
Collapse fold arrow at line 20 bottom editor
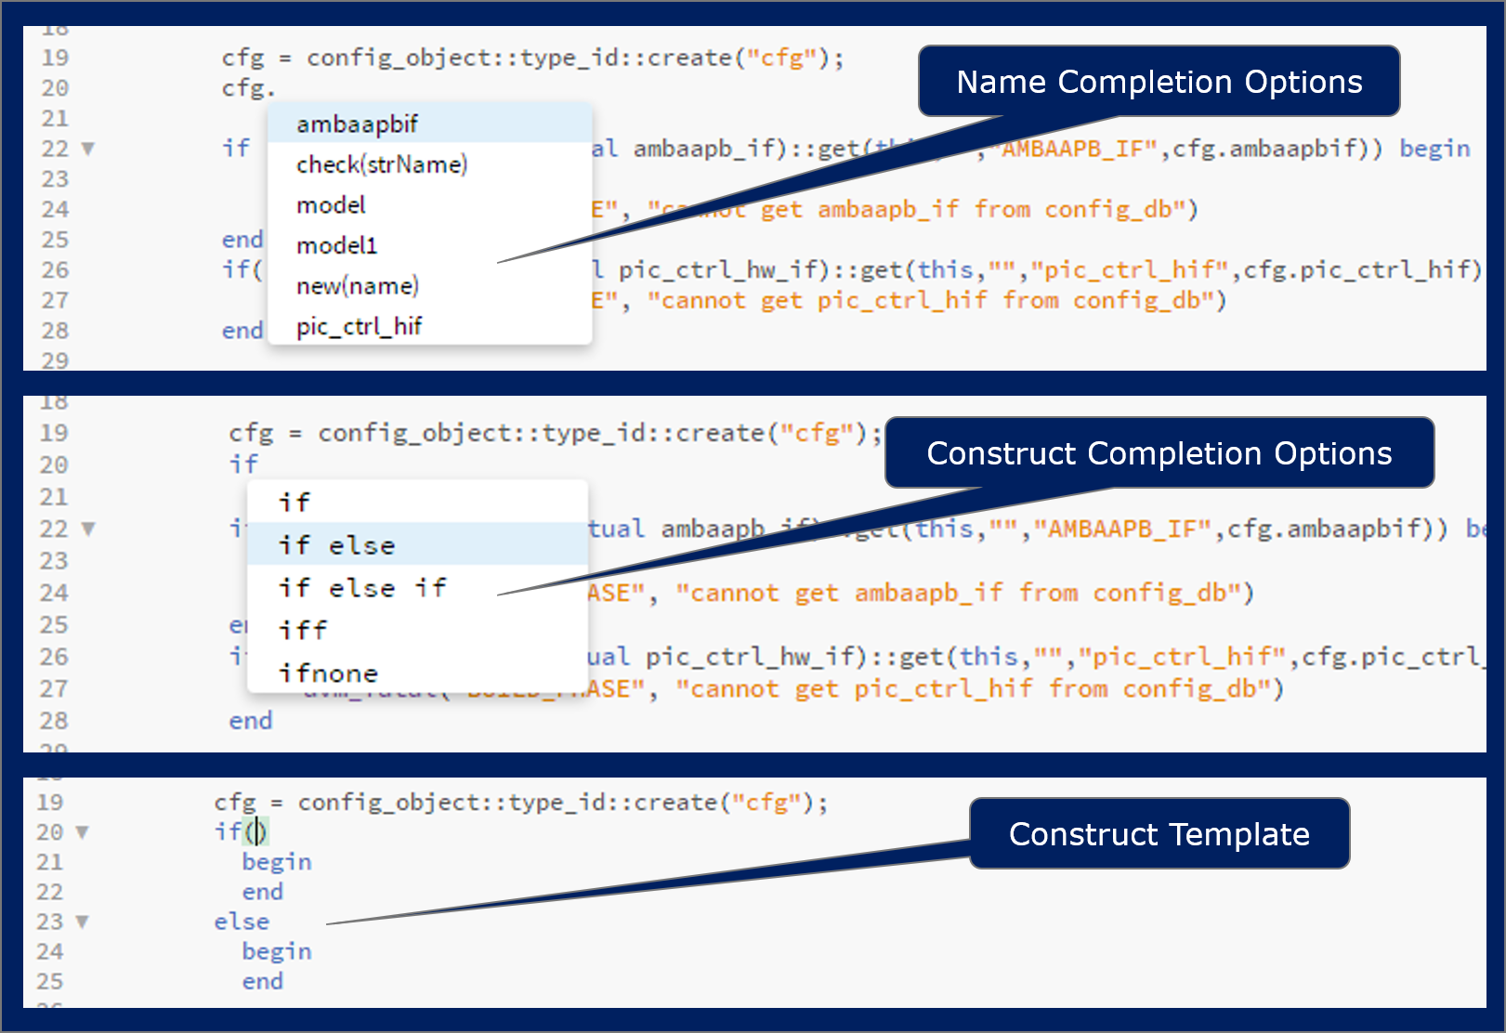82,832
